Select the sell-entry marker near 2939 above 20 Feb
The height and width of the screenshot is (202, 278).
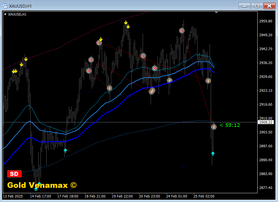[143, 56]
